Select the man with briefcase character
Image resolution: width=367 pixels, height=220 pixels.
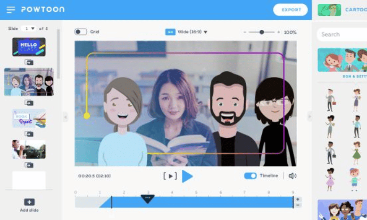click(331, 153)
